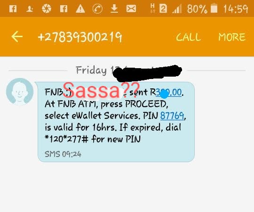Tap the underlined PIN 87769 link
The width and height of the screenshot is (254, 212).
point(172,116)
